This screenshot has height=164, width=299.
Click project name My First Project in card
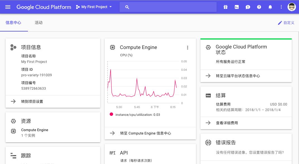(34, 62)
